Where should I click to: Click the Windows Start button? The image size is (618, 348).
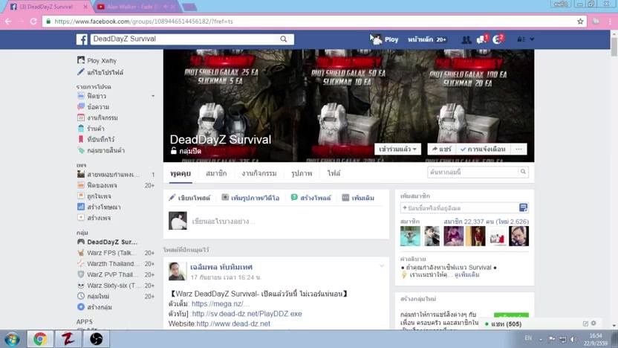coord(12,339)
